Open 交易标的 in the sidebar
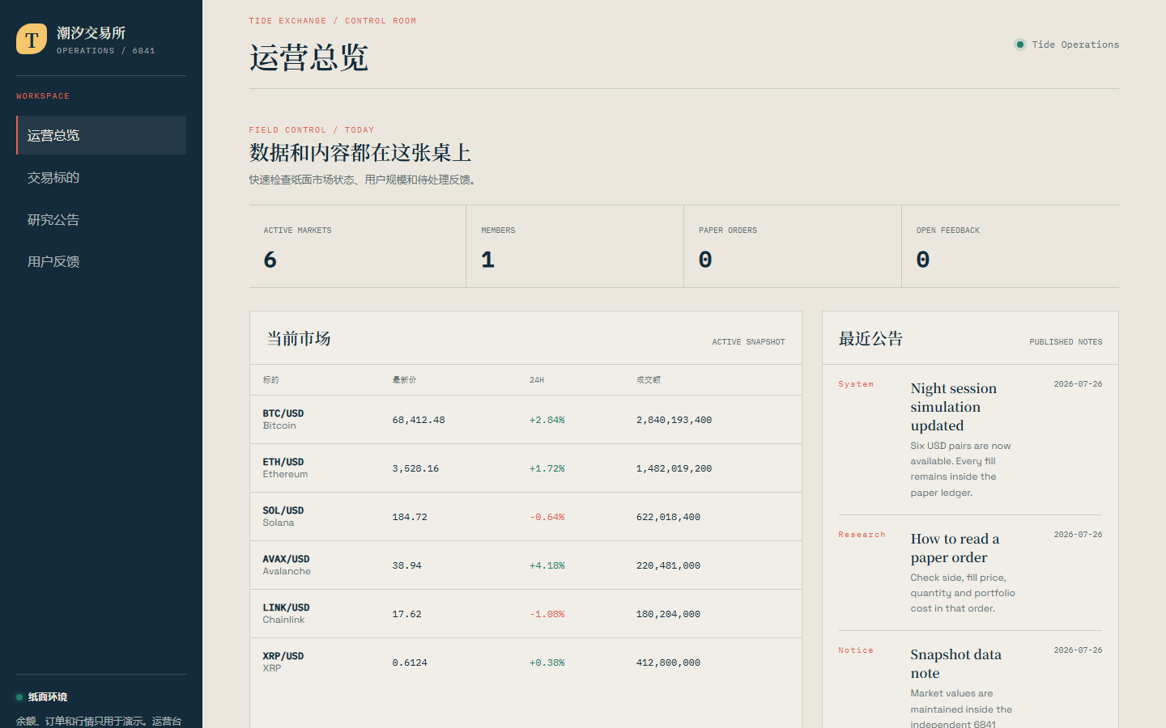 point(101,177)
